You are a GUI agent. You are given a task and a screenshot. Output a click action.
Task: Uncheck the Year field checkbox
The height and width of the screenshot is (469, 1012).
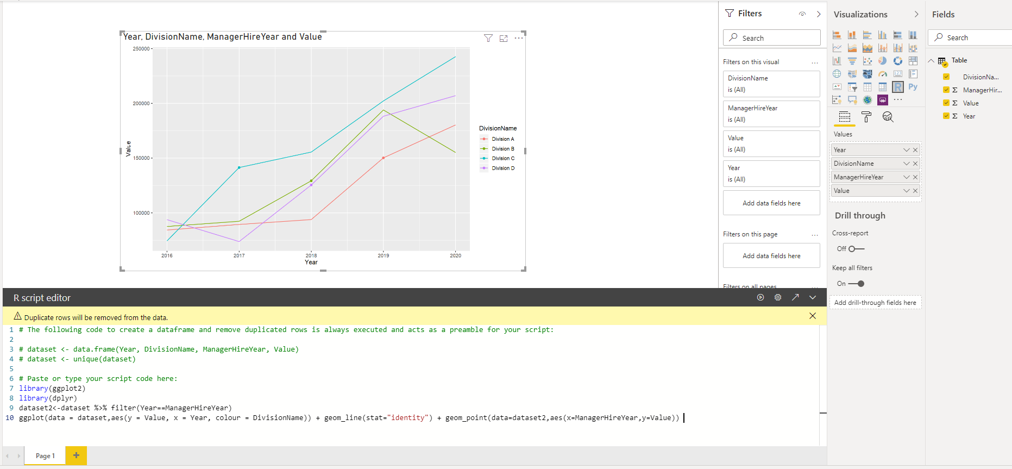[x=946, y=116]
